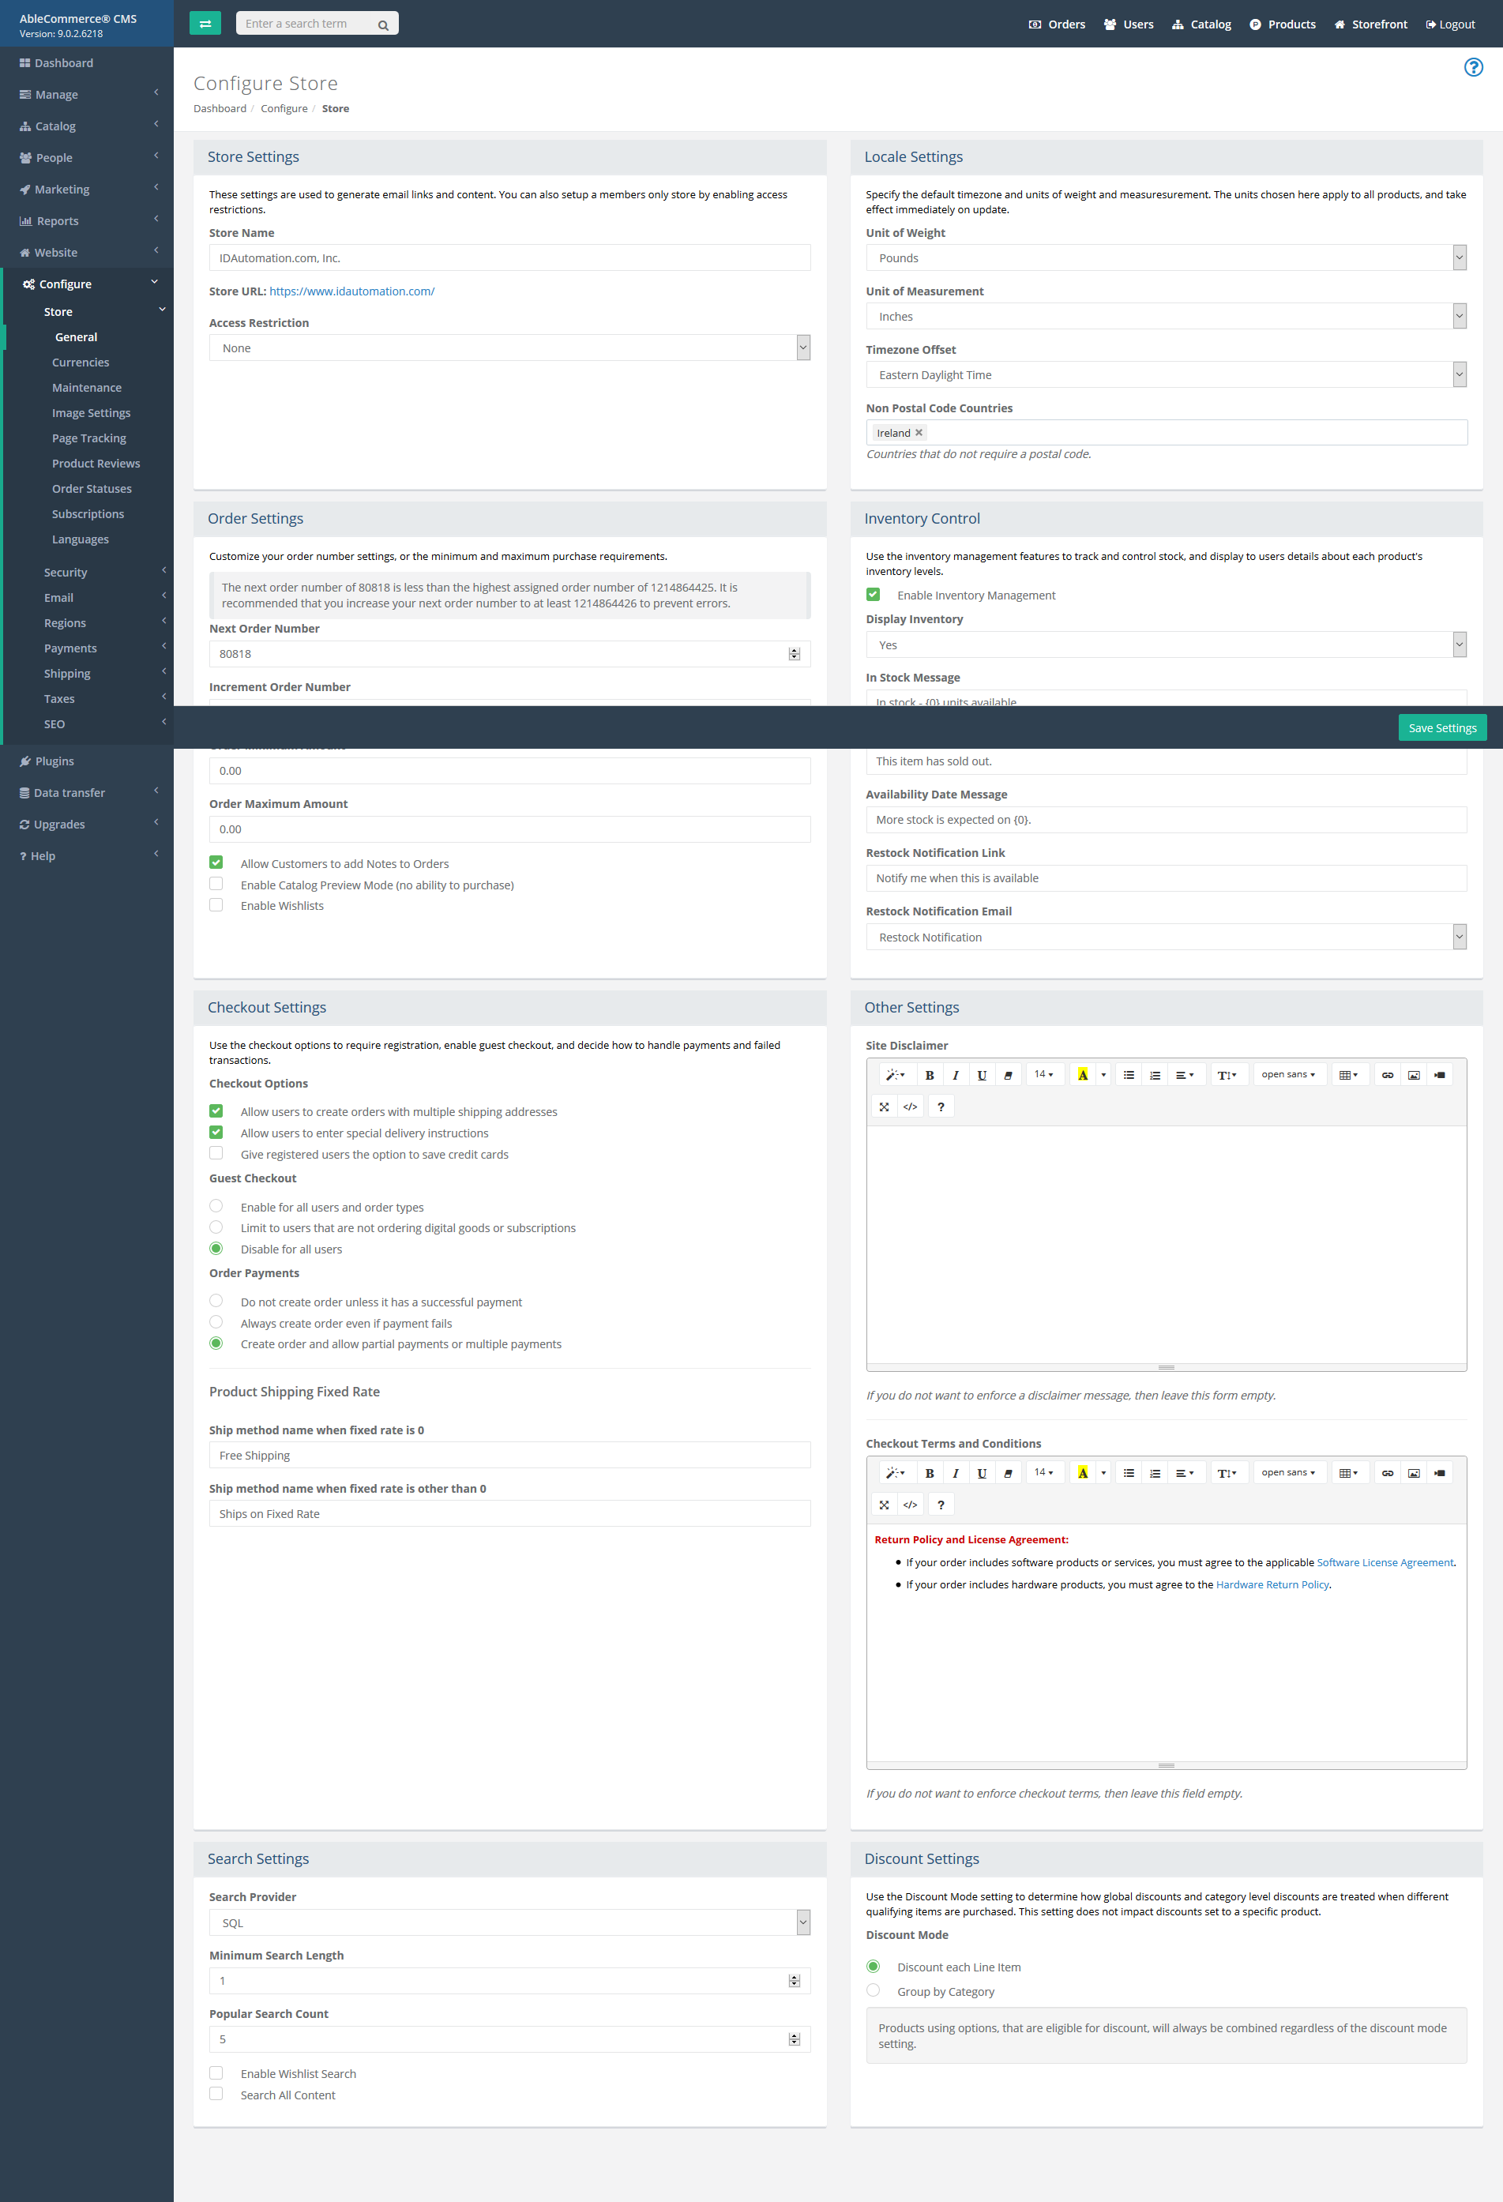Open Unit of Weight dropdown
Image resolution: width=1503 pixels, height=2202 pixels.
coord(1166,257)
